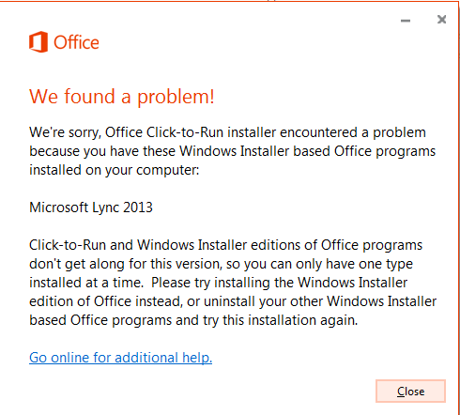This screenshot has width=460, height=415.
Task: Click the line starting "We're sorry, Office Click-to-Run"
Action: pos(227,132)
